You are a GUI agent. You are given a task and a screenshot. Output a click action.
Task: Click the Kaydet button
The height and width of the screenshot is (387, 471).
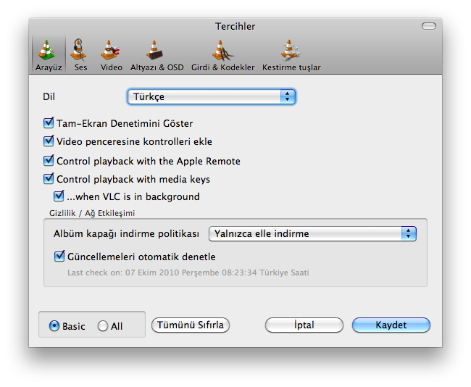click(391, 325)
